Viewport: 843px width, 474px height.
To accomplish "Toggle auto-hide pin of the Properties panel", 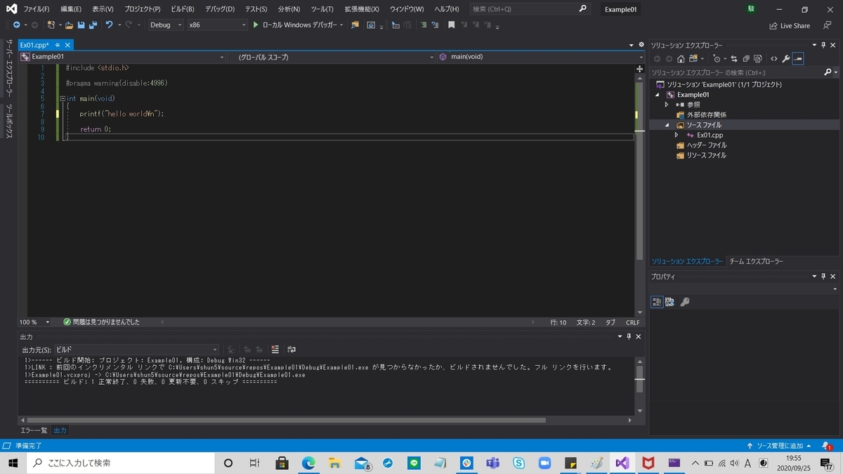I will [x=824, y=276].
